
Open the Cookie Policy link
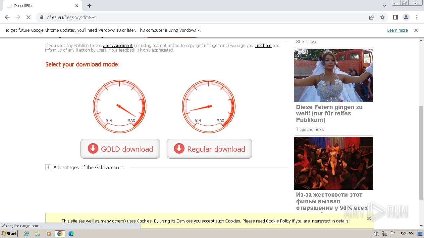[x=278, y=221]
